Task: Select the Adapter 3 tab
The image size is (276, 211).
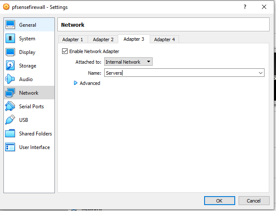Action: pyautogui.click(x=134, y=39)
